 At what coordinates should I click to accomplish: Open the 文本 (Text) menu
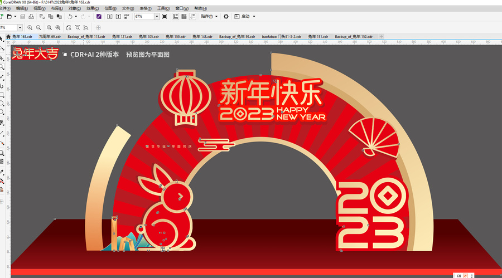tap(128, 8)
